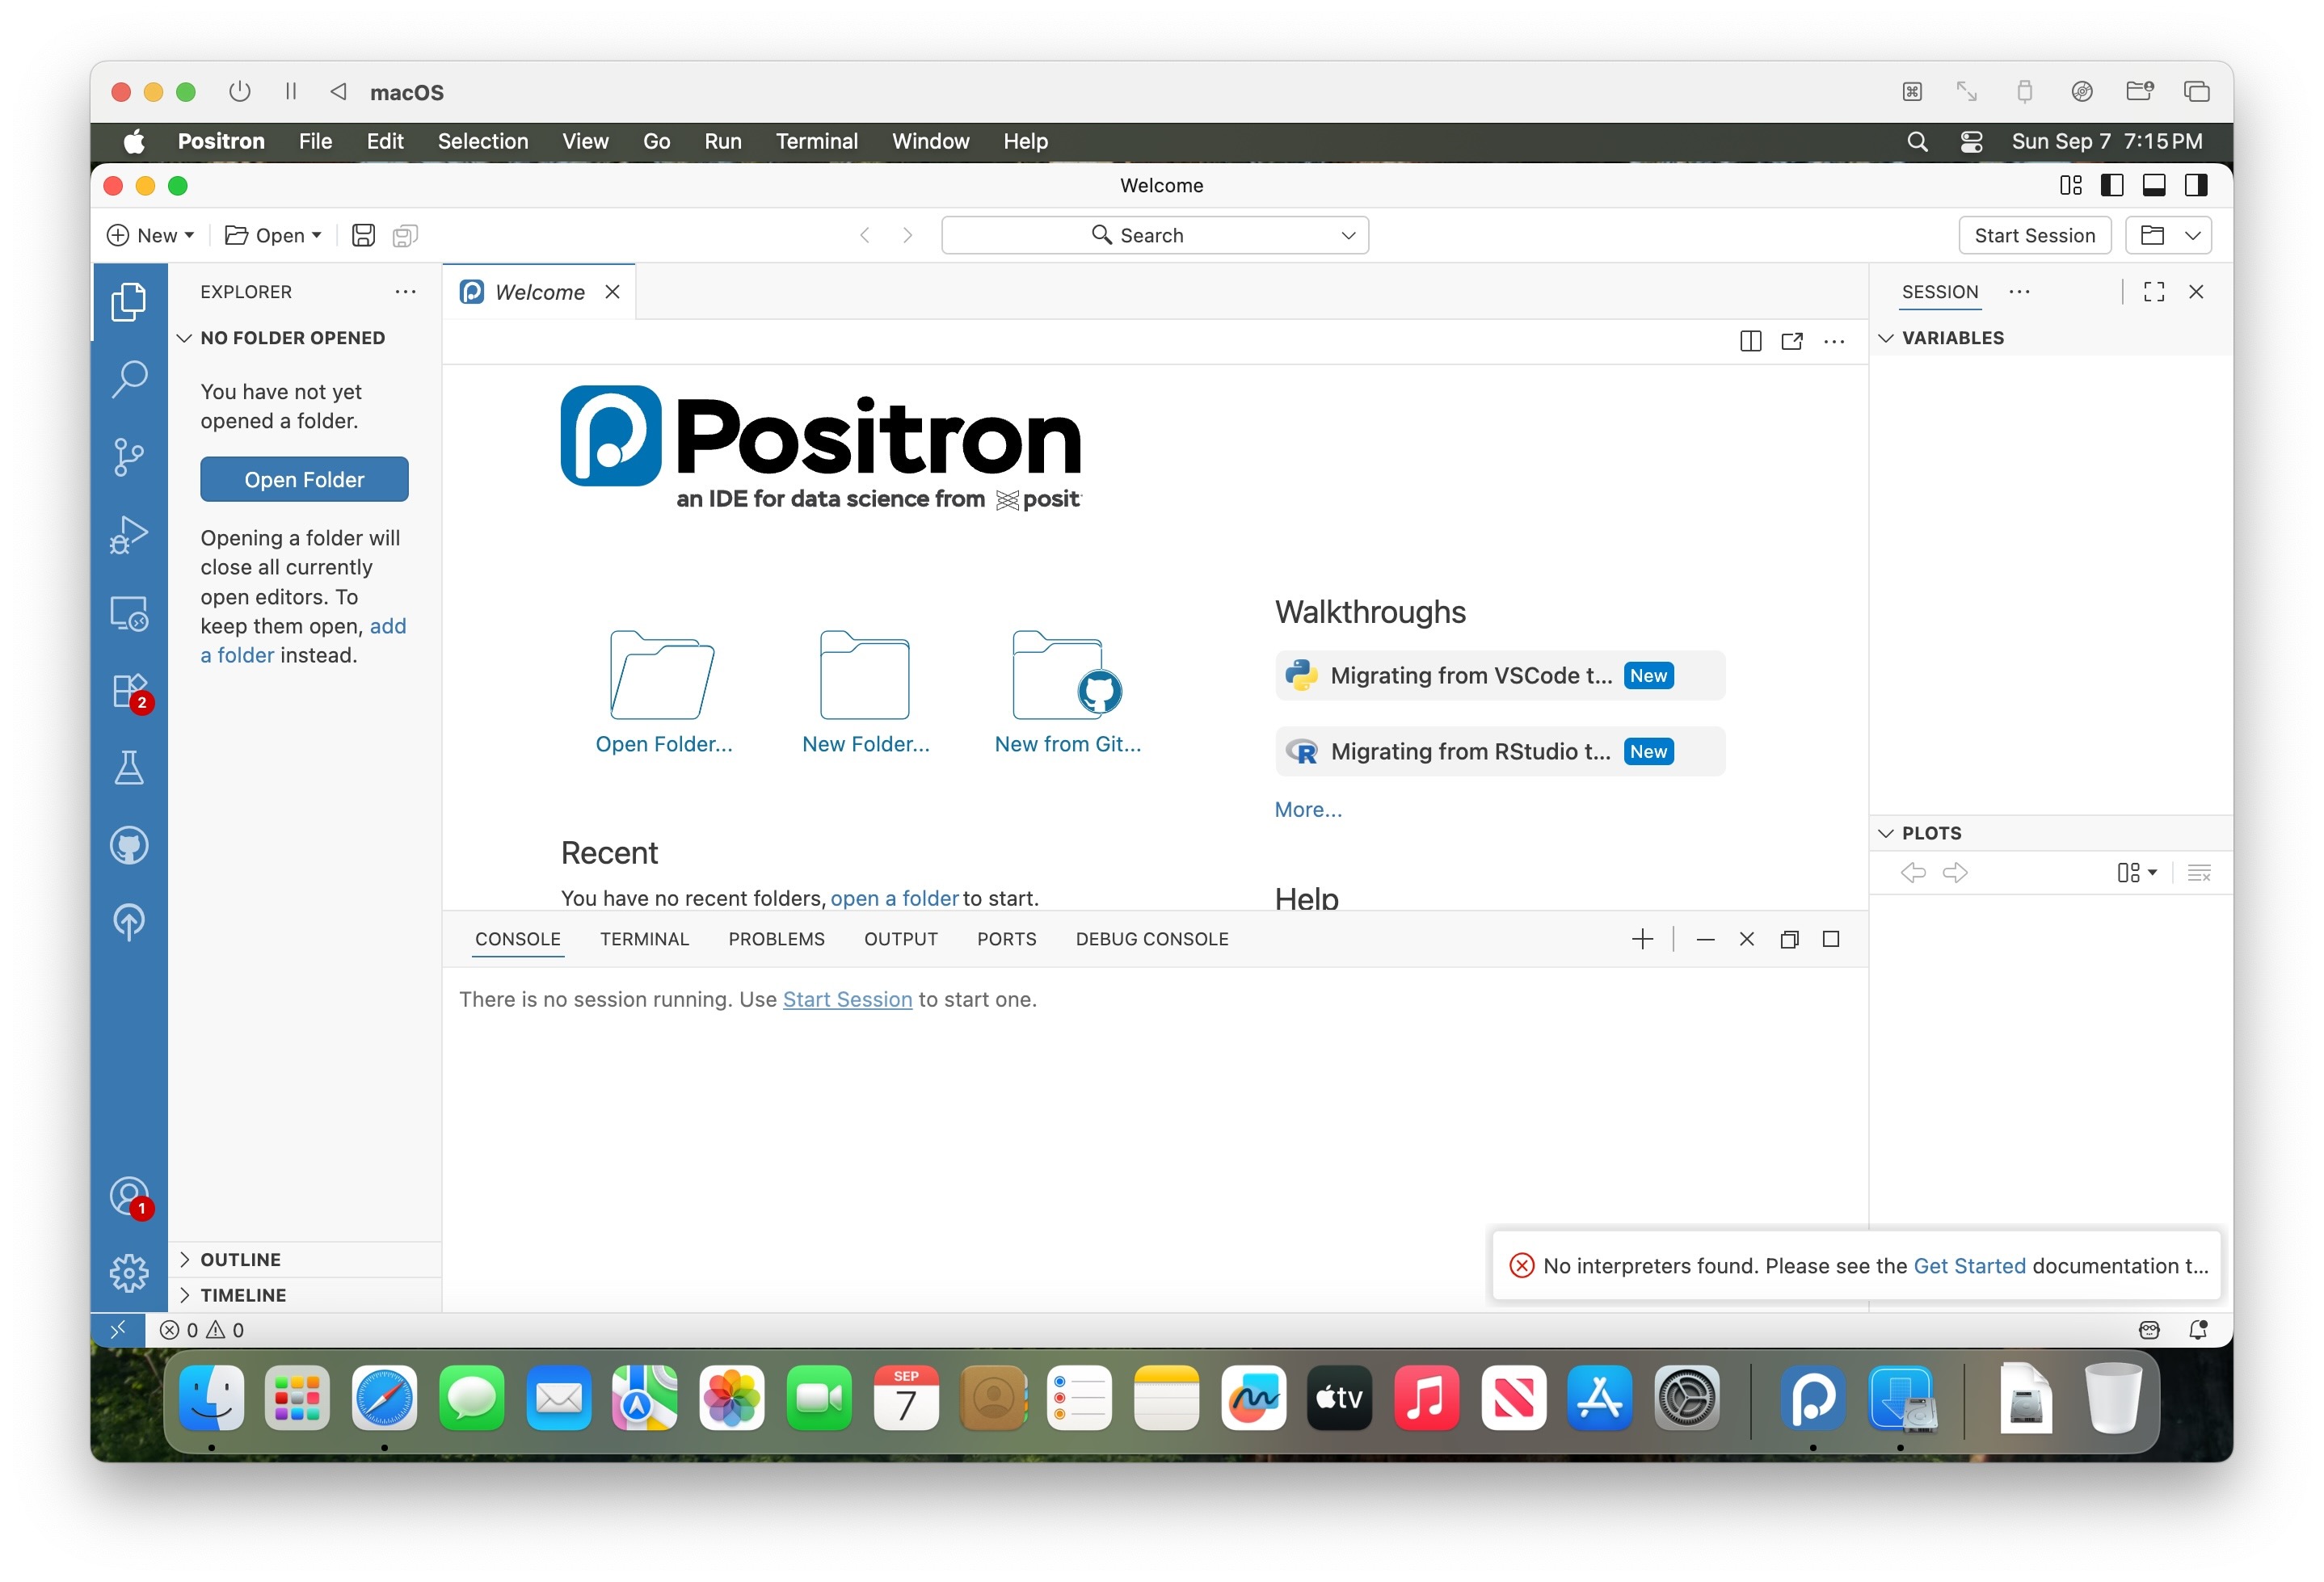Switch to the Ports panel tab
This screenshot has height=1582, width=2324.
pyautogui.click(x=1007, y=939)
